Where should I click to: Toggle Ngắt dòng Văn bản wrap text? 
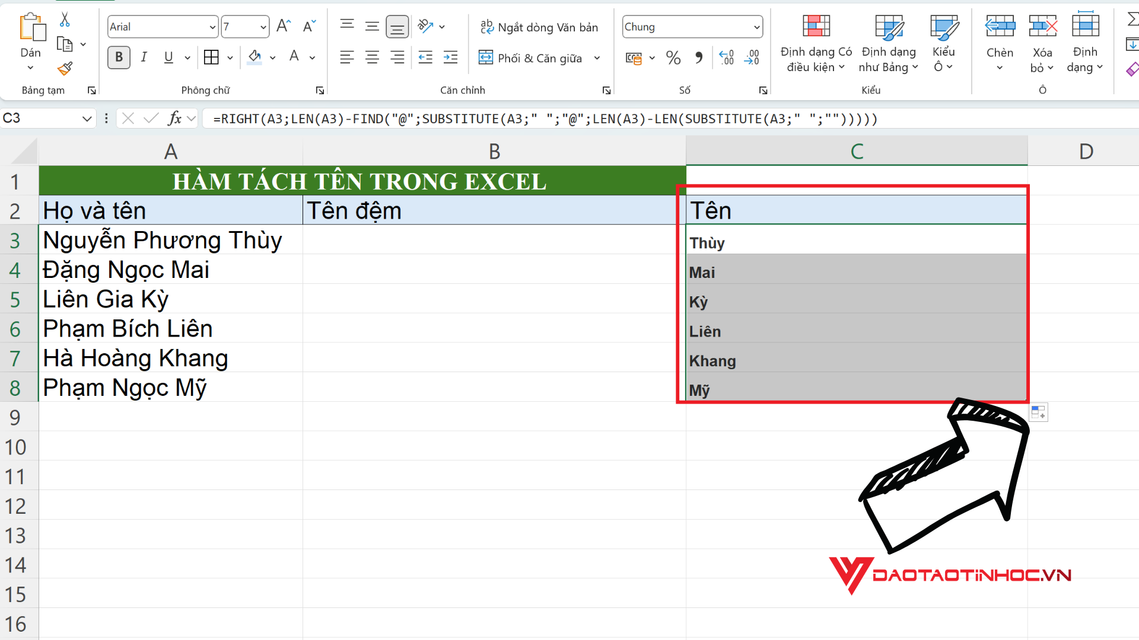tap(539, 27)
